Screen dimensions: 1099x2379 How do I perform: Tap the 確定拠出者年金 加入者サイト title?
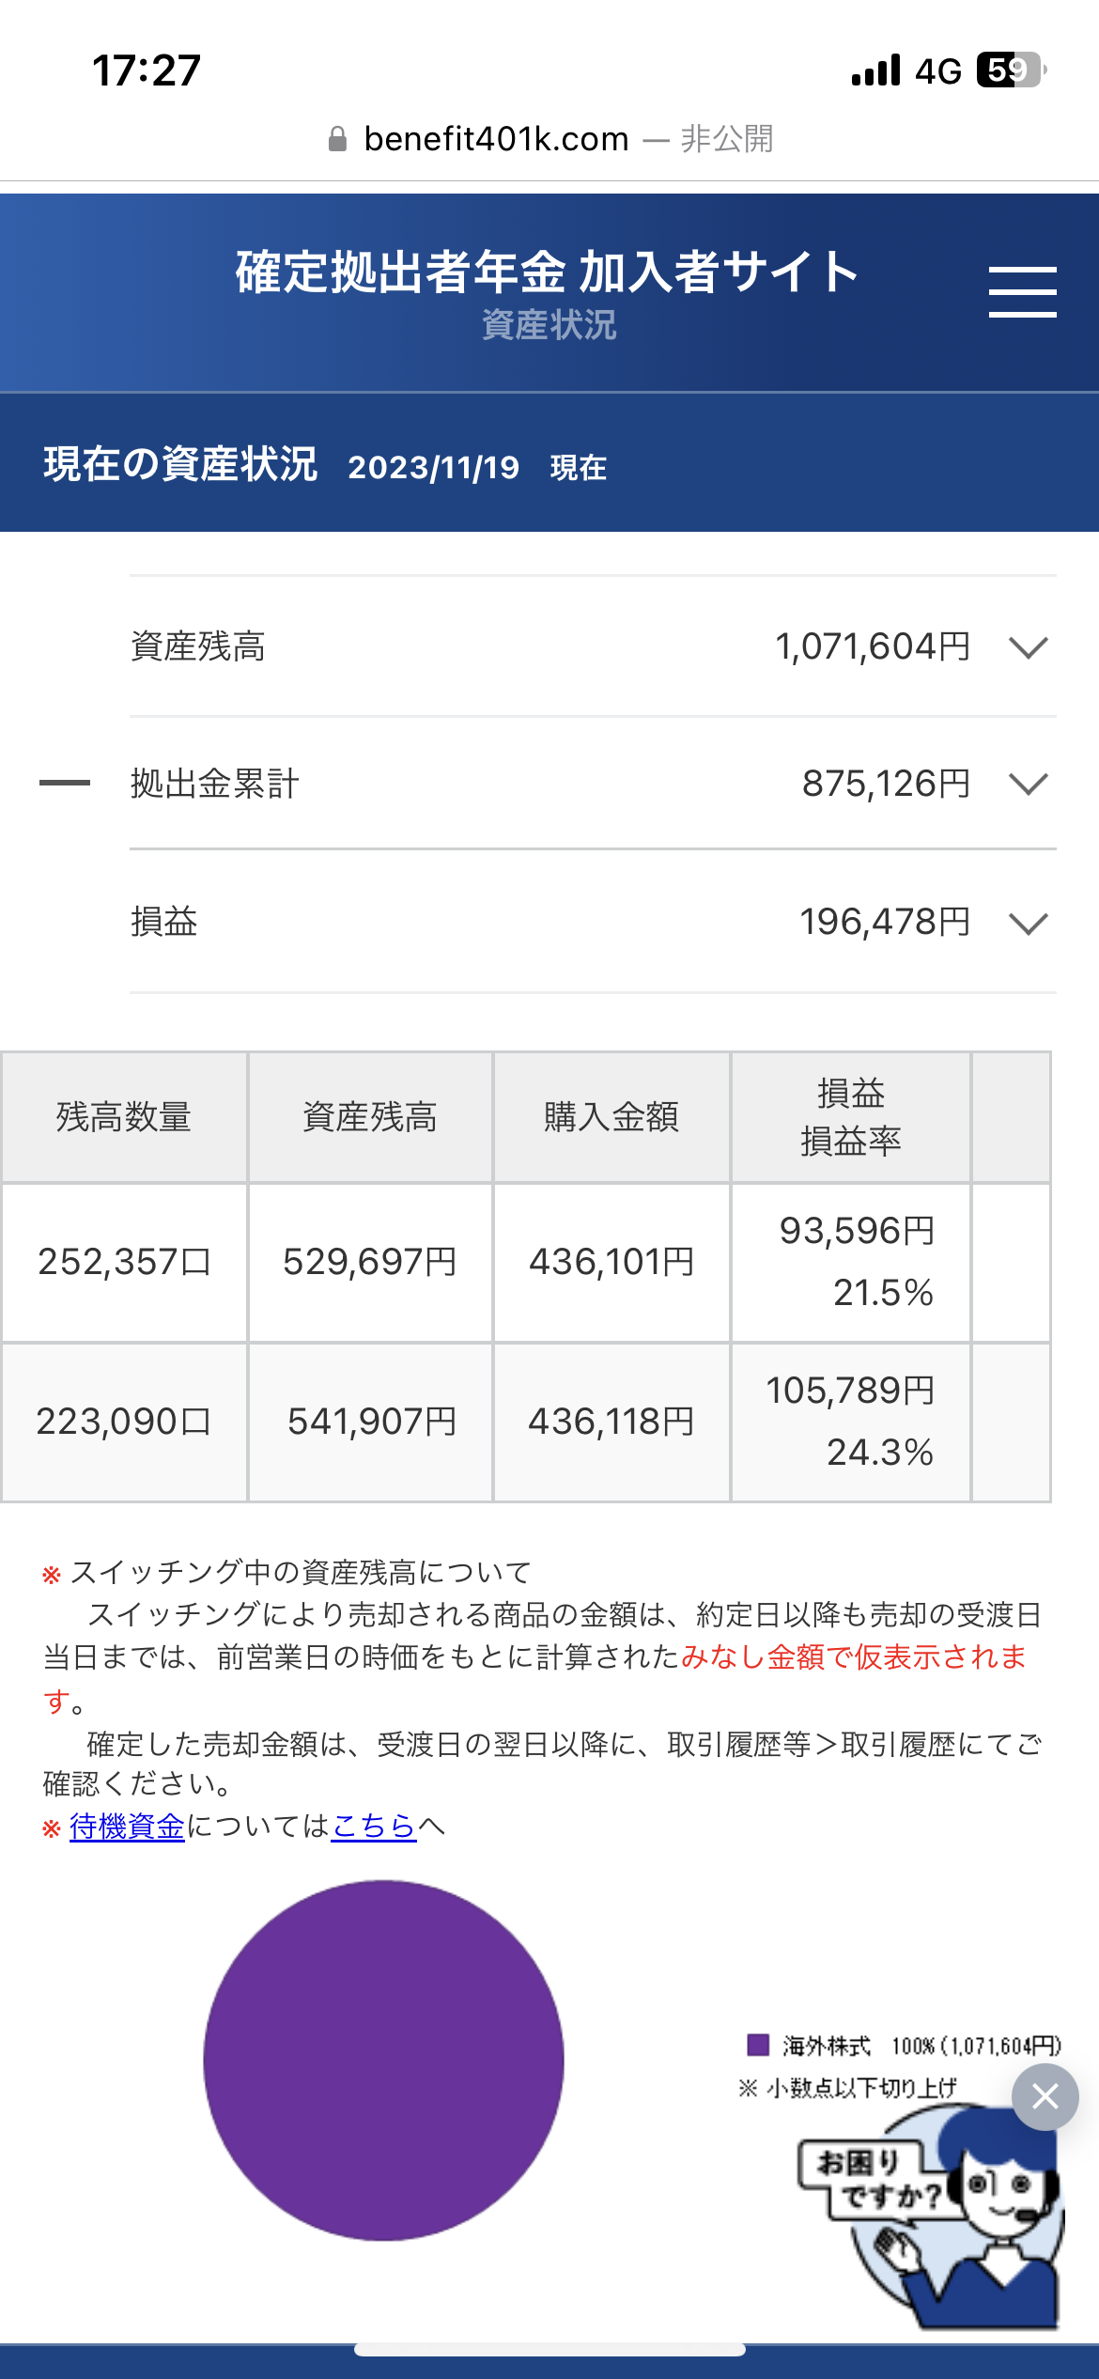click(x=547, y=272)
